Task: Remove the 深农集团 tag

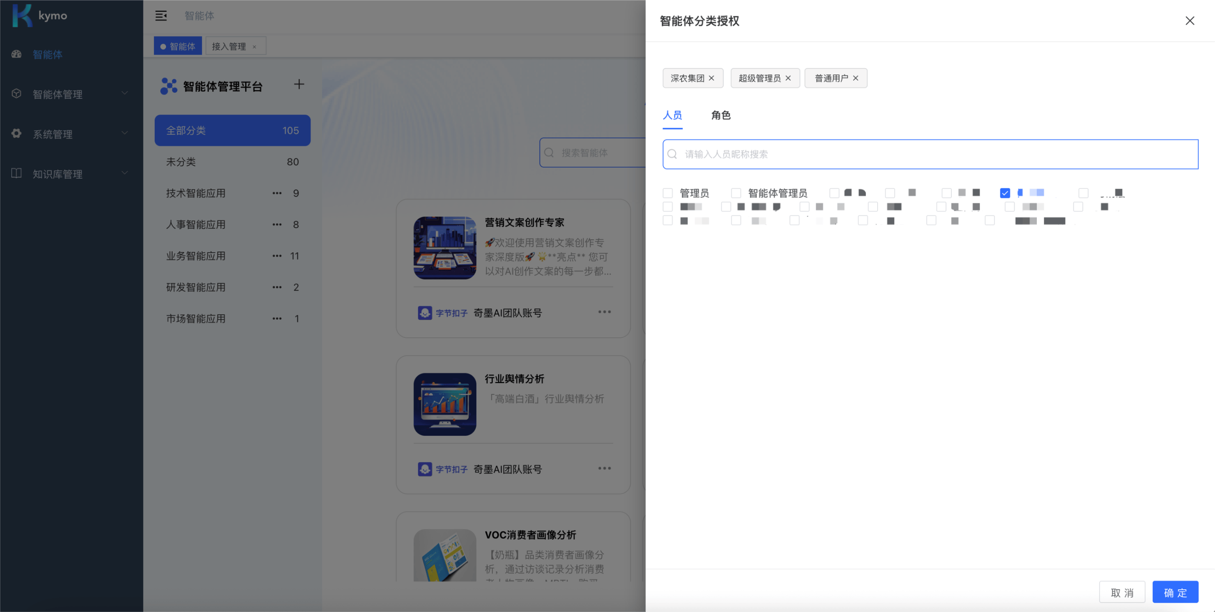Action: point(711,78)
